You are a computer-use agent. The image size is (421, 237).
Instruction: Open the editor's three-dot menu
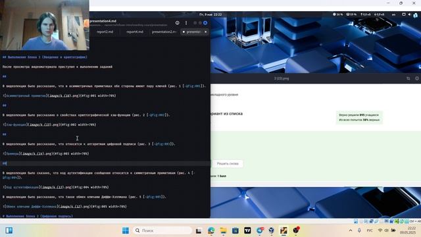(x=186, y=23)
